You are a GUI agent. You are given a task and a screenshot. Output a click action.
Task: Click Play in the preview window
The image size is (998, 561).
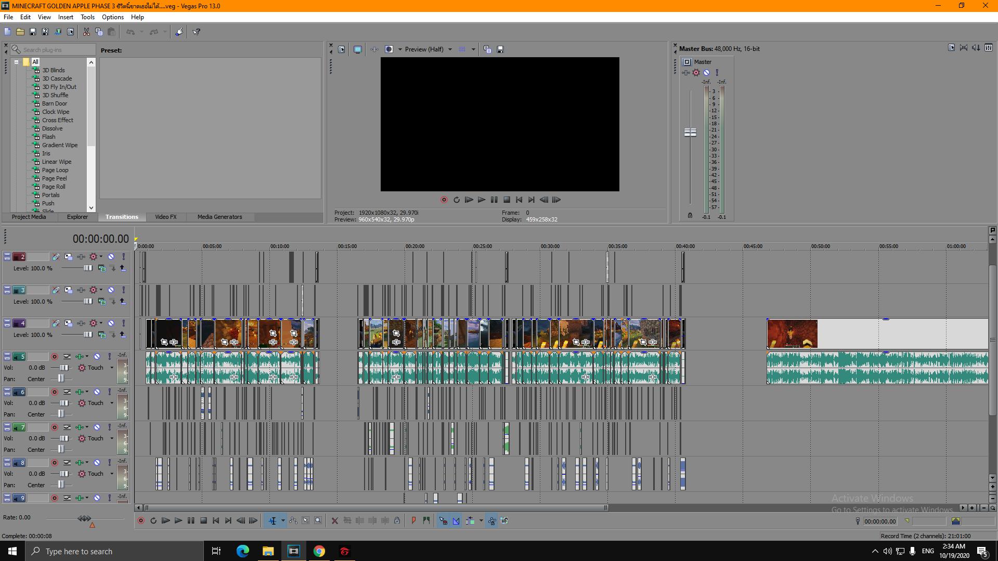[481, 200]
